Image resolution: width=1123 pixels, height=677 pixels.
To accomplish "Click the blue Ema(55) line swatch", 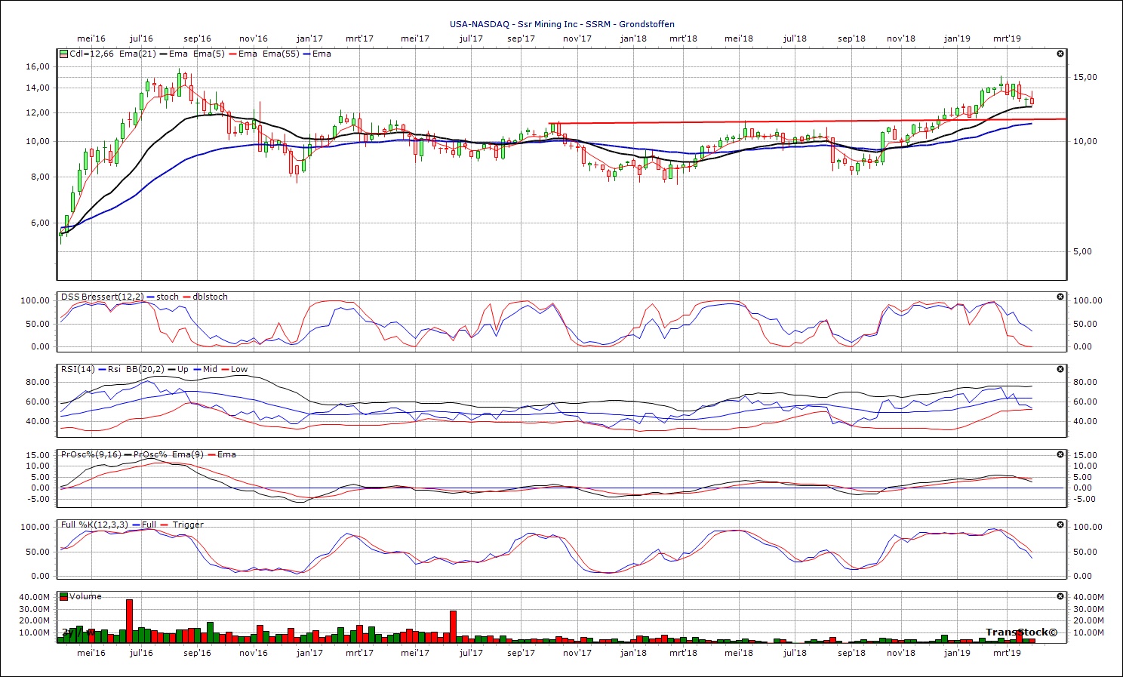I will [306, 54].
